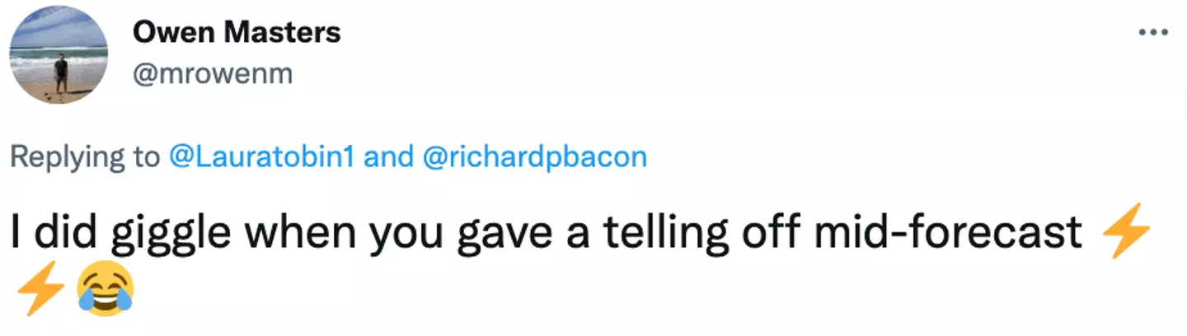Image resolution: width=1187 pixels, height=336 pixels.
Task: Open the Owen Masters display name
Action: [236, 33]
